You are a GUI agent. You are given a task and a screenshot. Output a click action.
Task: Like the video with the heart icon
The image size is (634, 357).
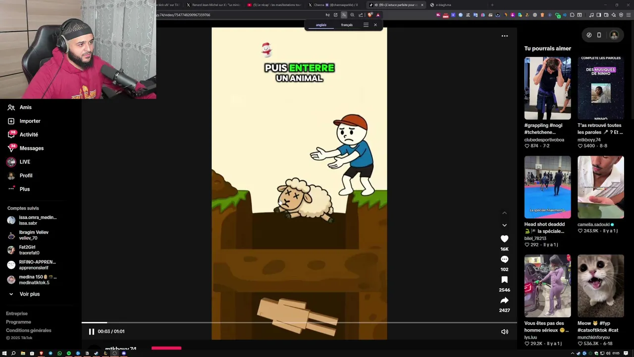504,239
